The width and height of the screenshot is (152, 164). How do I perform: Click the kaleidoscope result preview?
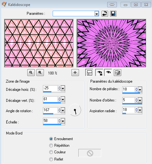pyautogui.click(x=111, y=43)
